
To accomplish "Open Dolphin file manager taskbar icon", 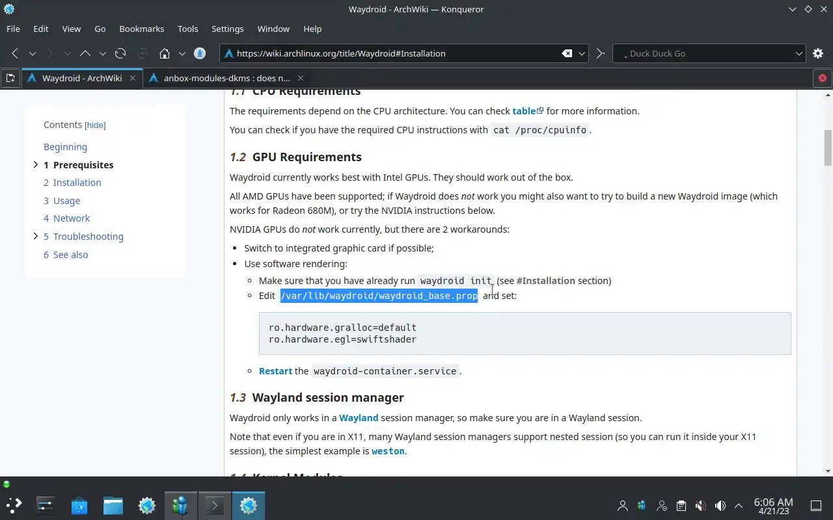I will click(x=113, y=505).
